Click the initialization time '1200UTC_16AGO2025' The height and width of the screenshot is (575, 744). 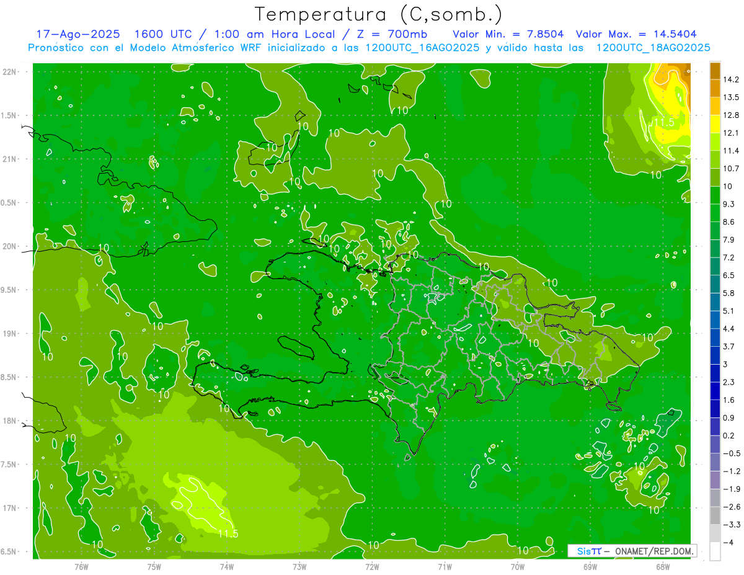(x=422, y=47)
